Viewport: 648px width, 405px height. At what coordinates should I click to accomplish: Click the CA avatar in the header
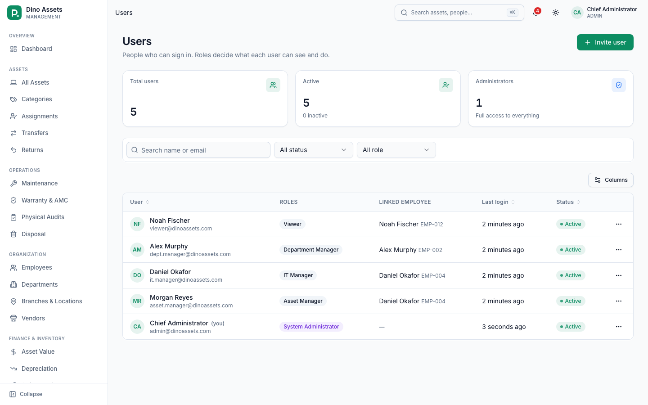coord(577,13)
